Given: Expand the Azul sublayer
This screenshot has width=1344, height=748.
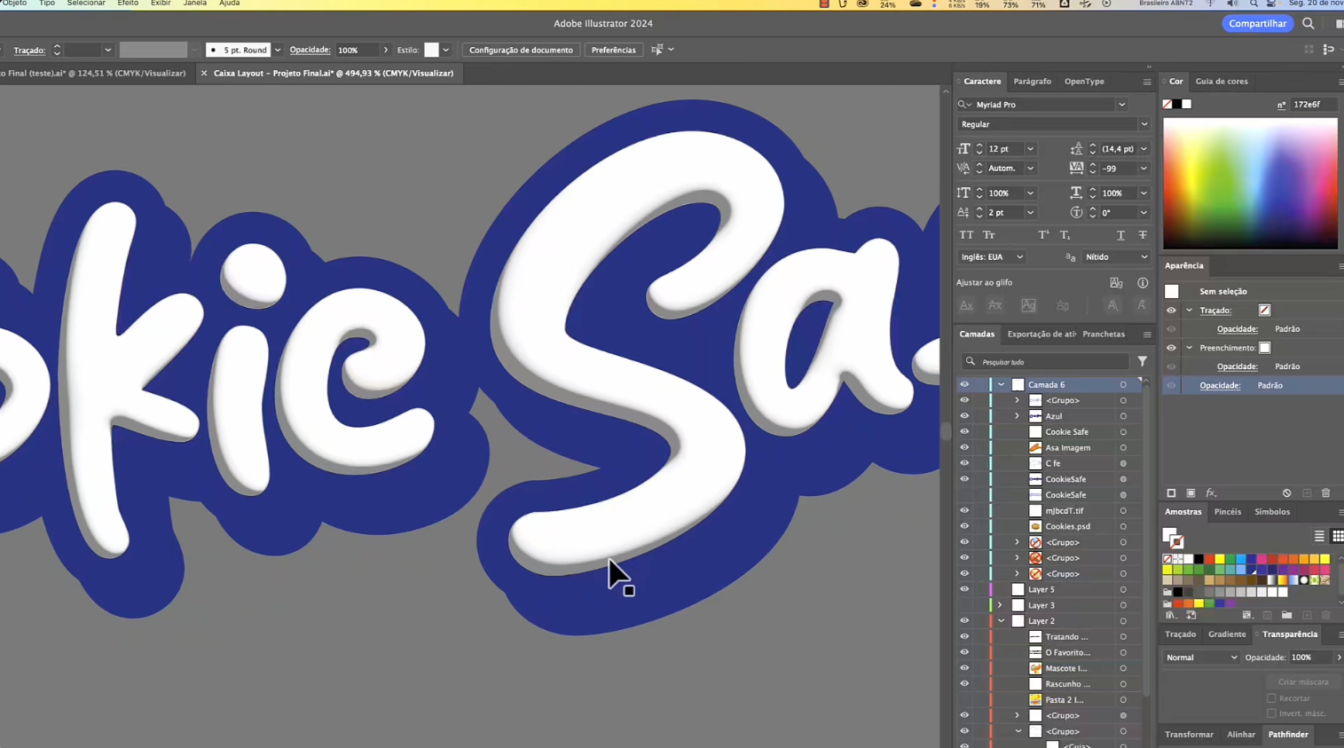Looking at the screenshot, I should pyautogui.click(x=1017, y=416).
